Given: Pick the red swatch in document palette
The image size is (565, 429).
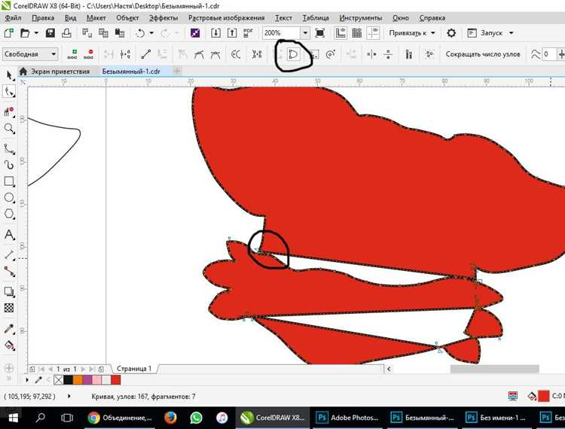Looking at the screenshot, I should point(116,379).
